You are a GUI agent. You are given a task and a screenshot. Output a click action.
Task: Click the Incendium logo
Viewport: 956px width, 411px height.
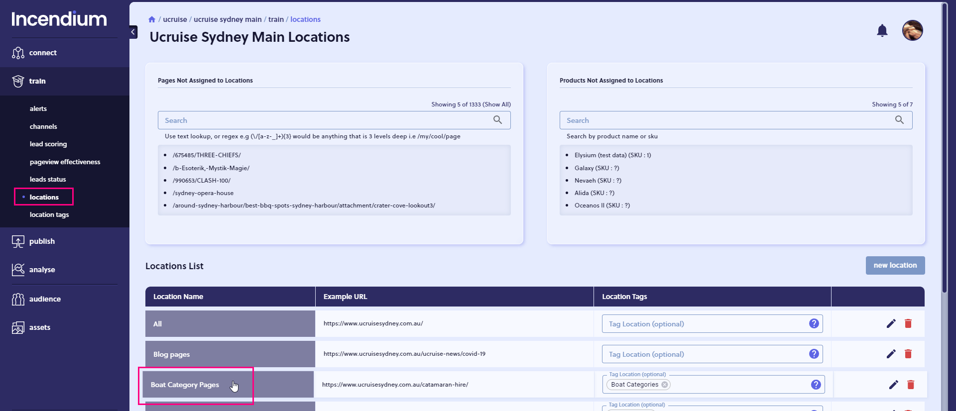click(x=59, y=19)
